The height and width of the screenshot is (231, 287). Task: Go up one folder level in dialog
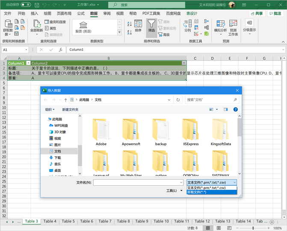65,100
